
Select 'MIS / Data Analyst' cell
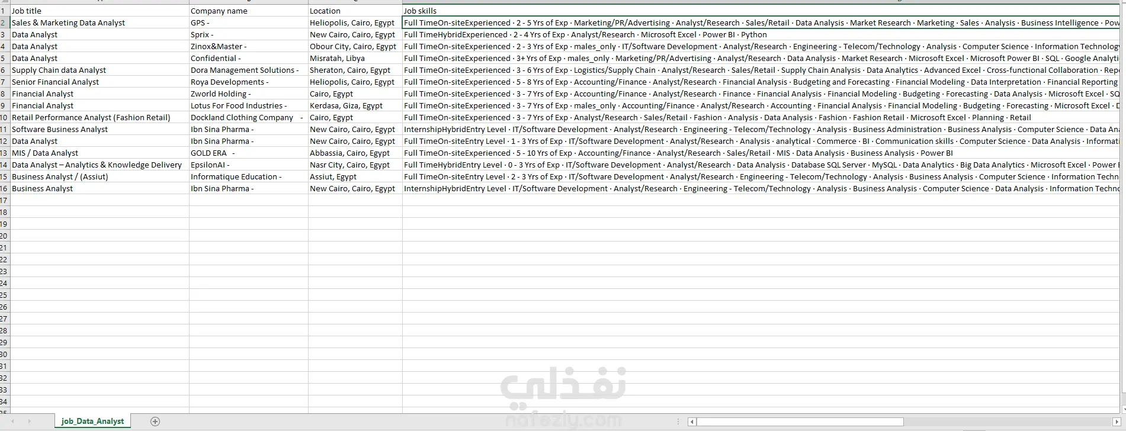100,153
